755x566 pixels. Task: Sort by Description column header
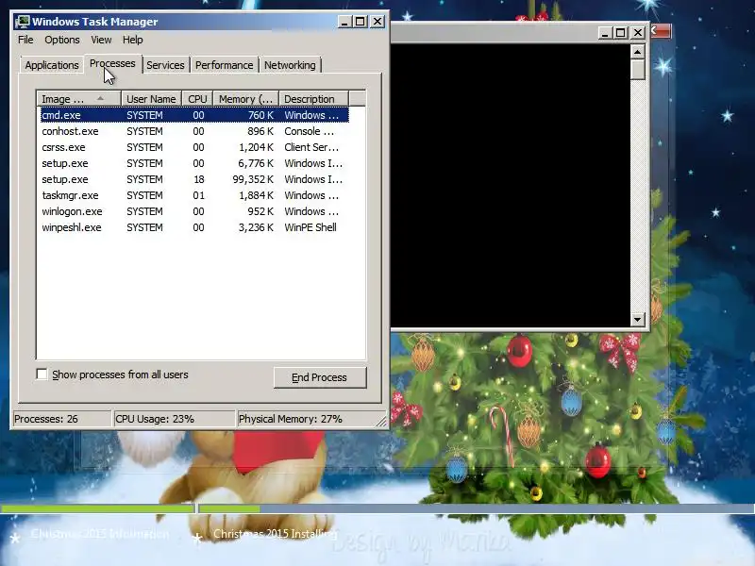[313, 99]
